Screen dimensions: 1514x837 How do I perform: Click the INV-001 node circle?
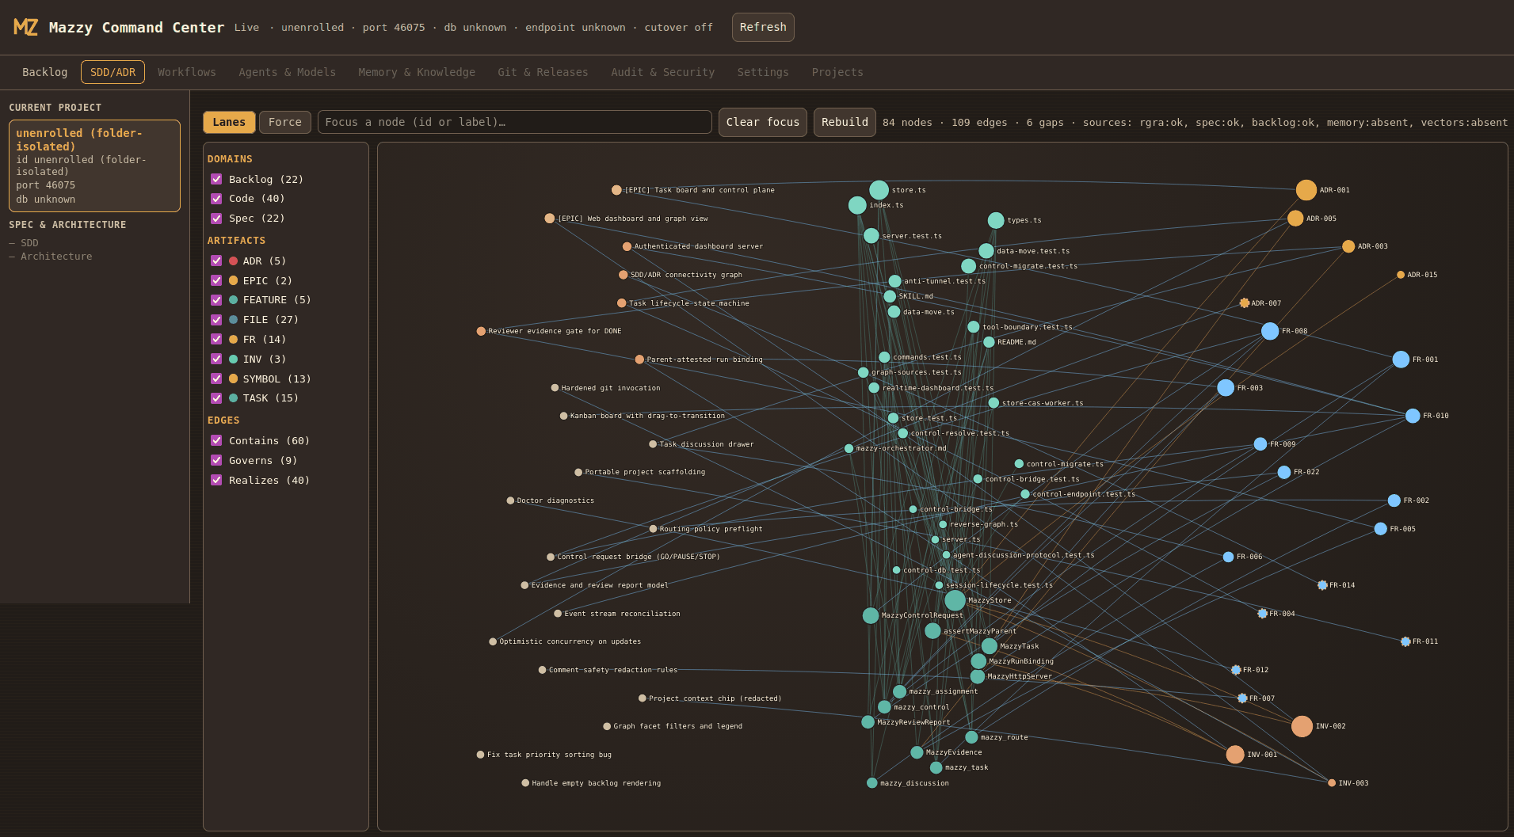(1235, 755)
